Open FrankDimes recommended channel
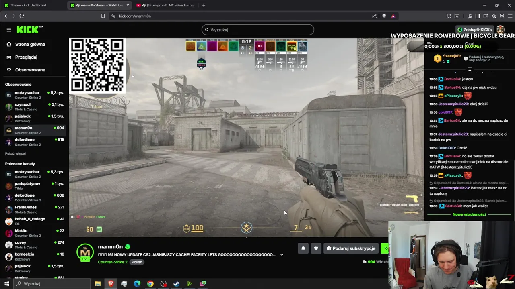The width and height of the screenshot is (515, 289). pyautogui.click(x=34, y=210)
